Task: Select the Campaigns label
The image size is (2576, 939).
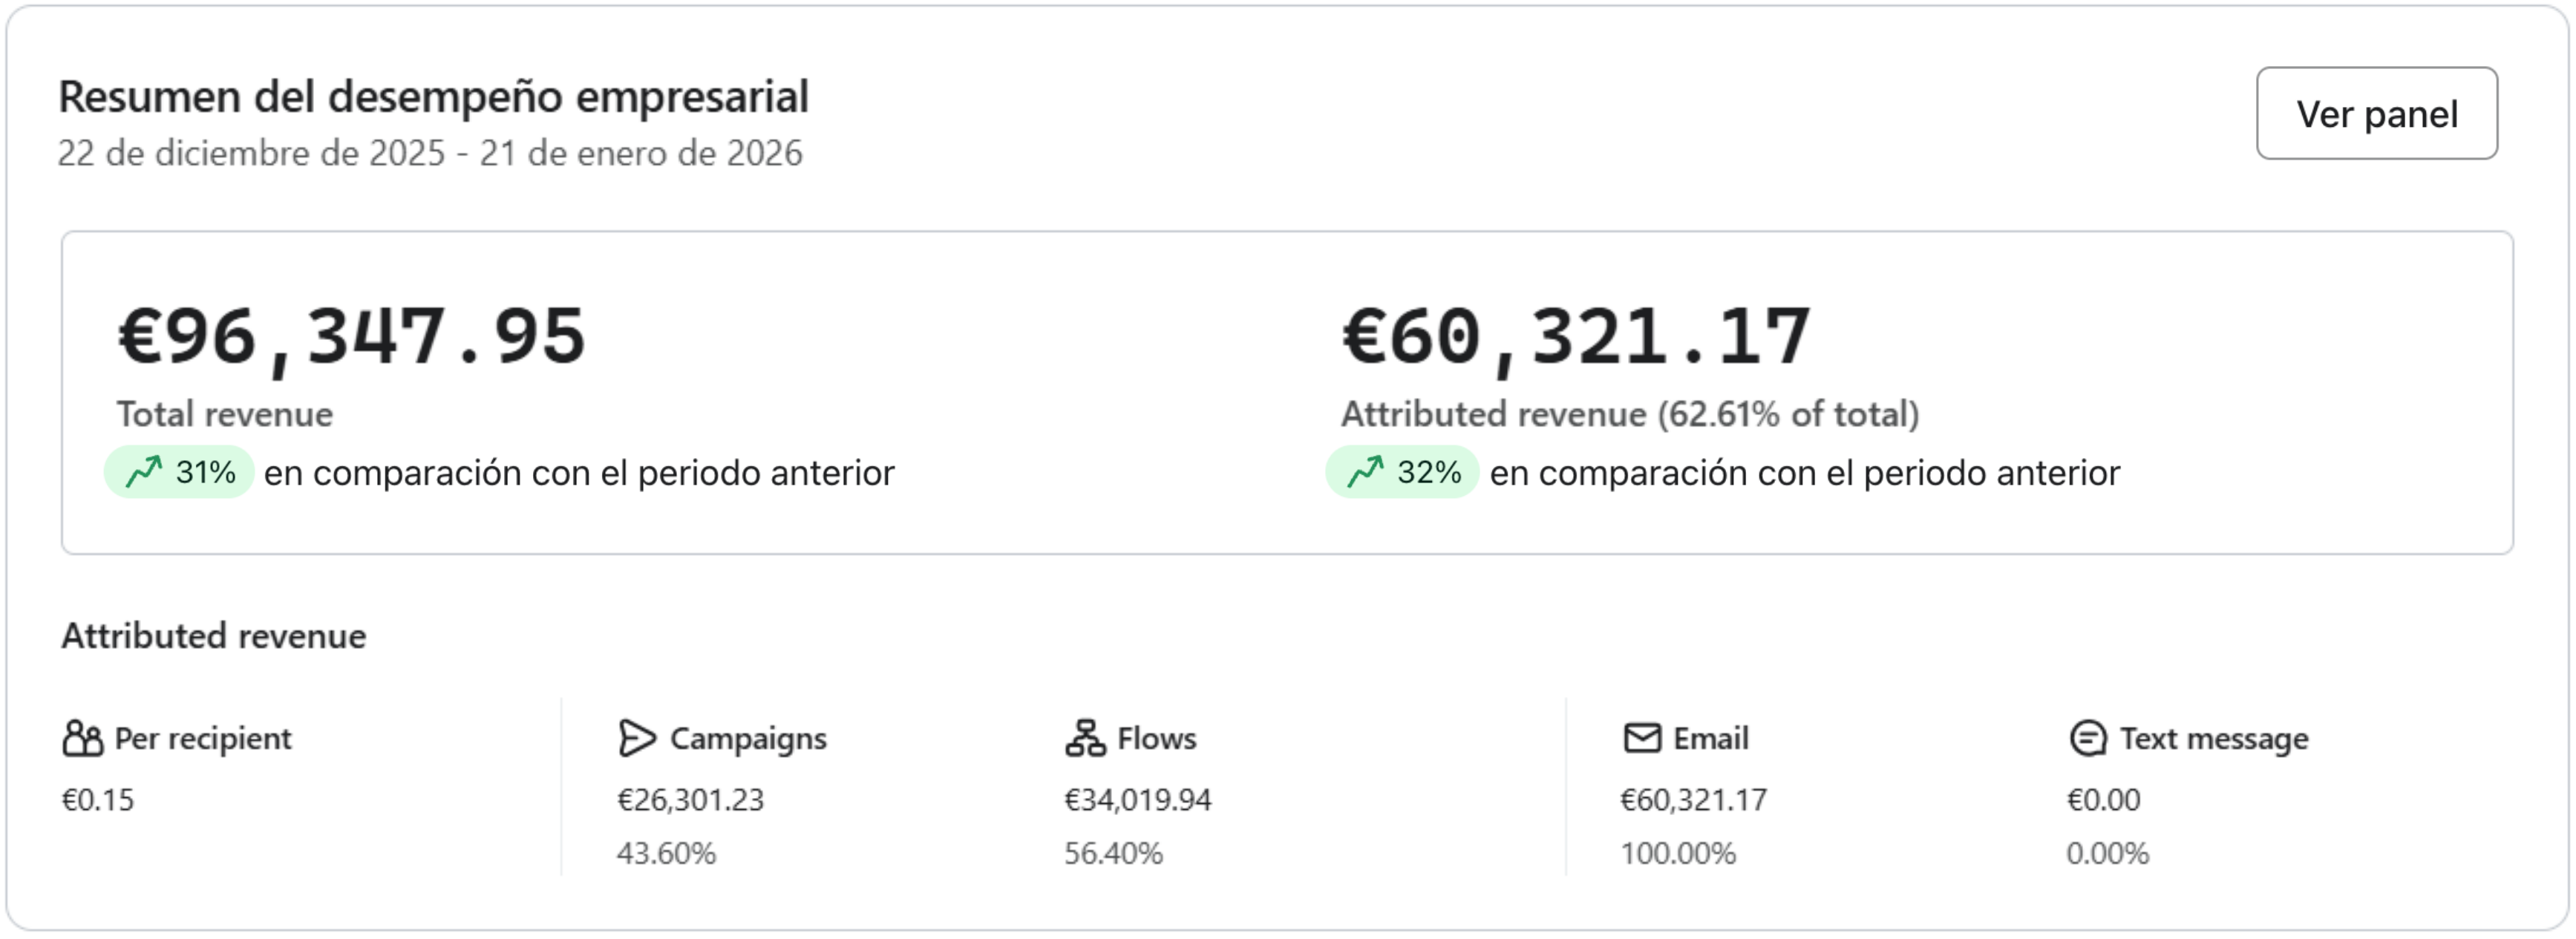Action: pyautogui.click(x=748, y=739)
